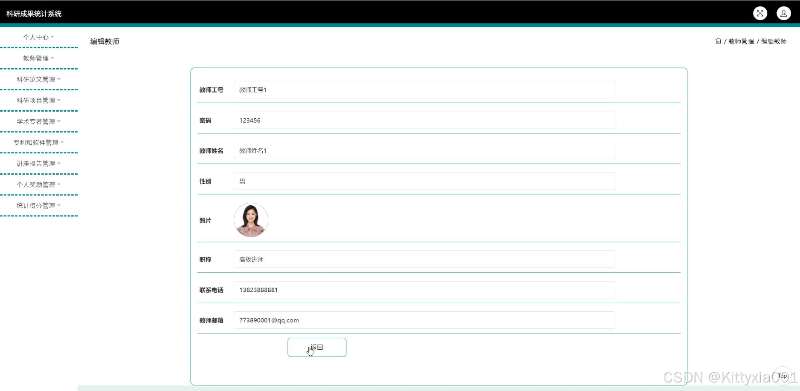
Task: Open the 统计得分管理 sidebar menu
Action: [x=38, y=205]
